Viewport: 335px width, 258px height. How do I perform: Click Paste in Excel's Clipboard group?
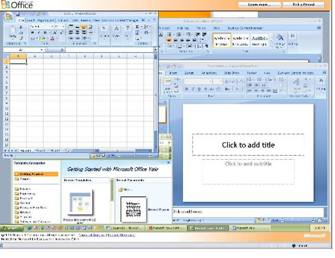pos(13,32)
